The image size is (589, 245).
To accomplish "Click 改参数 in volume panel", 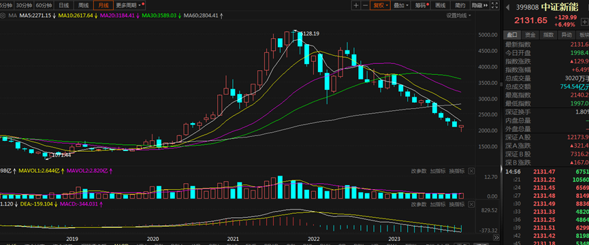I will pos(419,171).
